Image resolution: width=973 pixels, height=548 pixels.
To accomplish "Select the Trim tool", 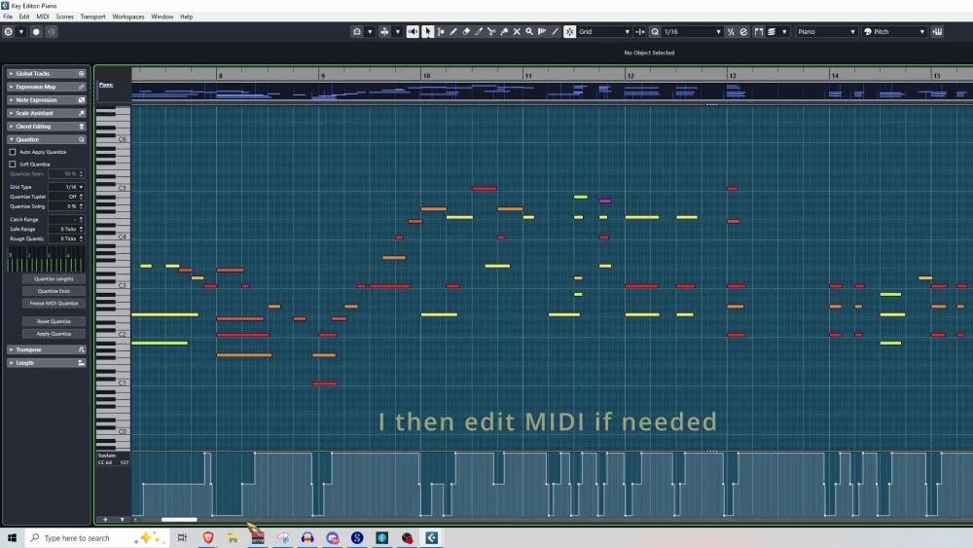I will [479, 32].
